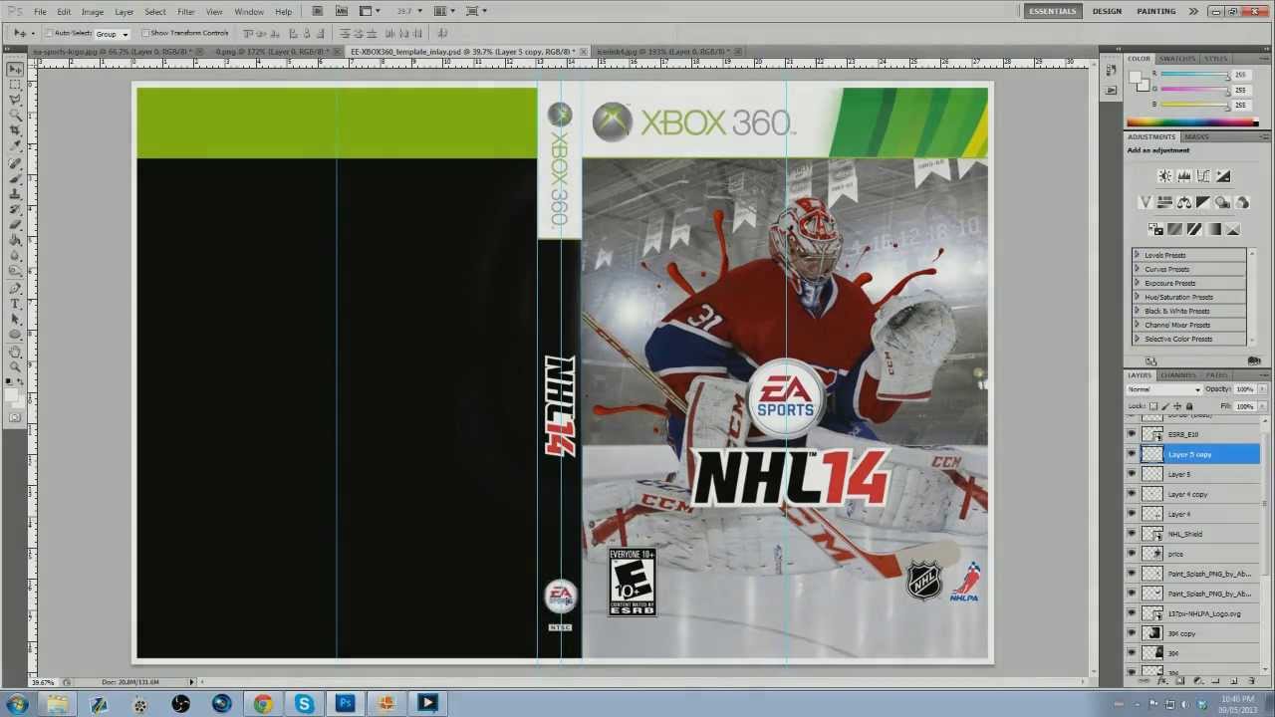Viewport: 1275px width, 717px height.
Task: Enable the Auto-Select checkbox
Action: coord(50,33)
